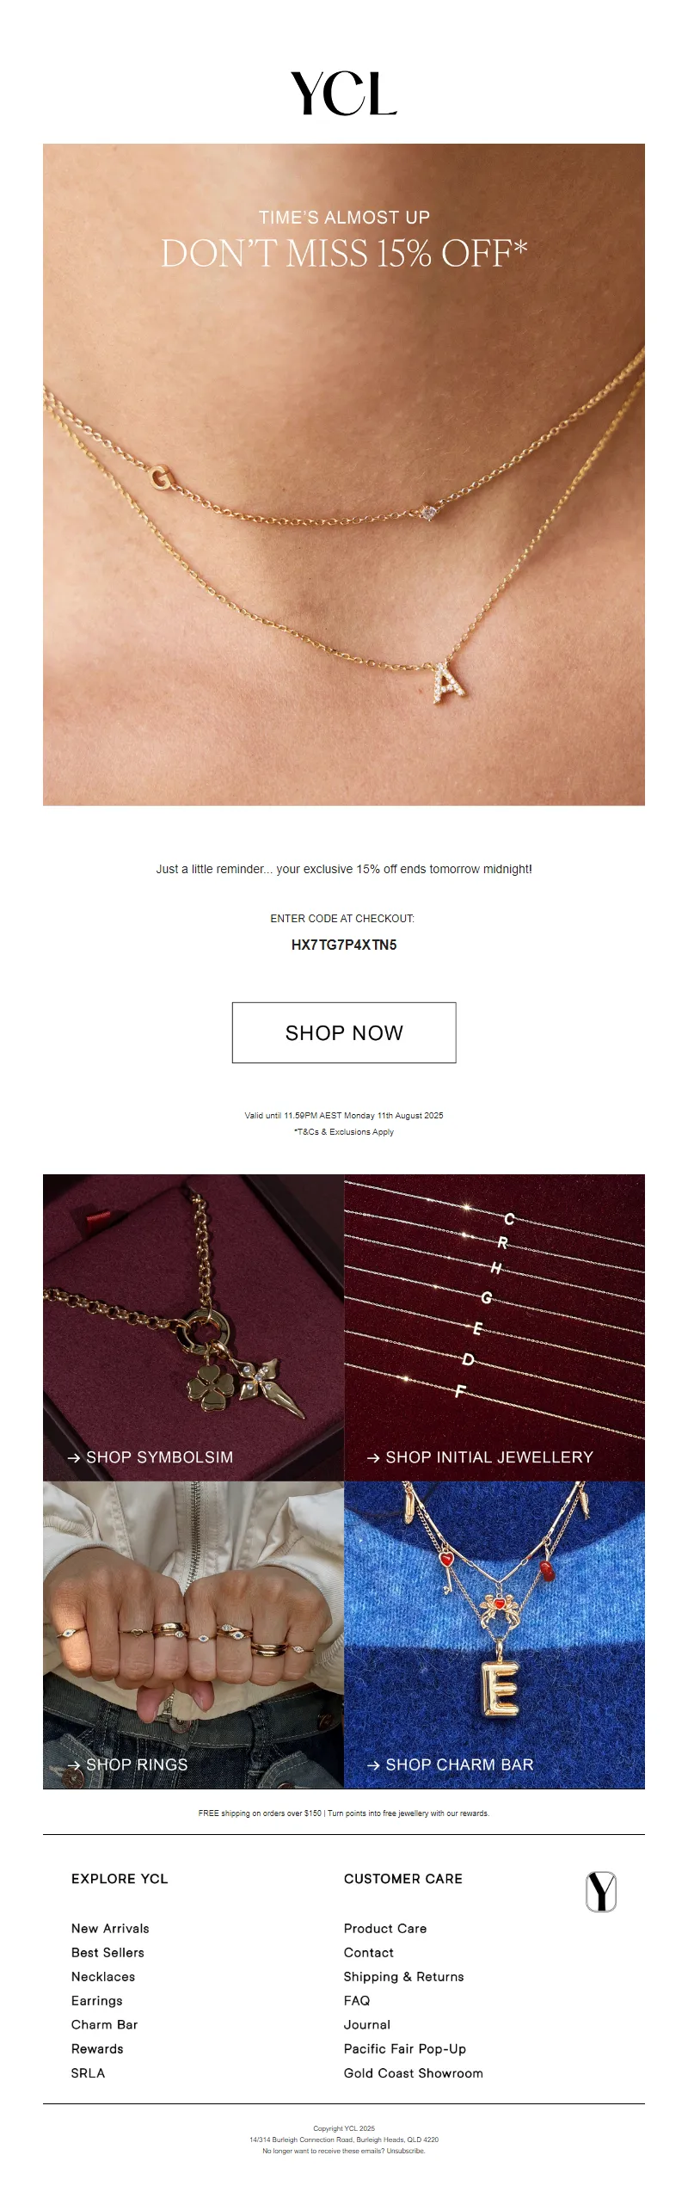Click the SHOP NOW button
688x2192 pixels.
coord(344,1032)
